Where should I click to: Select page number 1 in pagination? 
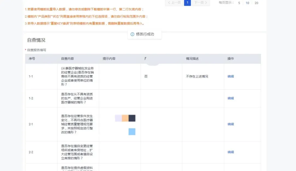point(187,3)
